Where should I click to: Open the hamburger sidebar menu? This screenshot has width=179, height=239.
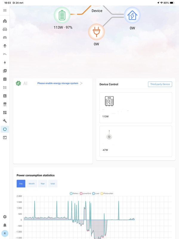5,10
